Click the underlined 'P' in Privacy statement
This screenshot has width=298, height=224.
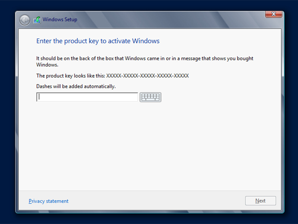pos(30,201)
